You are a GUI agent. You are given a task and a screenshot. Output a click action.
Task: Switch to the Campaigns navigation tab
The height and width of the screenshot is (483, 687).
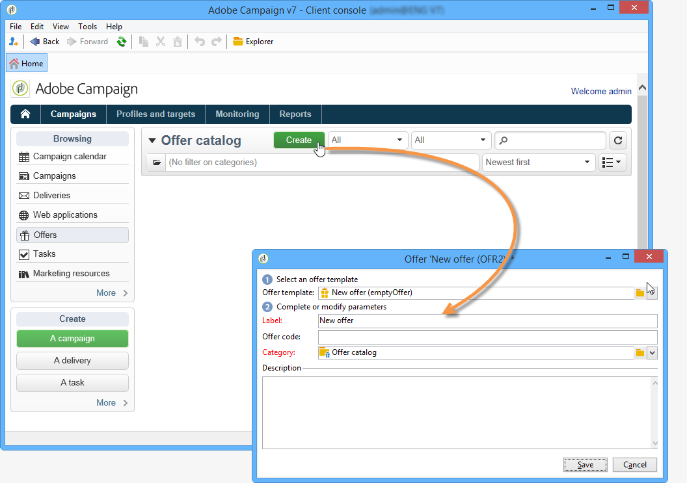coord(73,114)
